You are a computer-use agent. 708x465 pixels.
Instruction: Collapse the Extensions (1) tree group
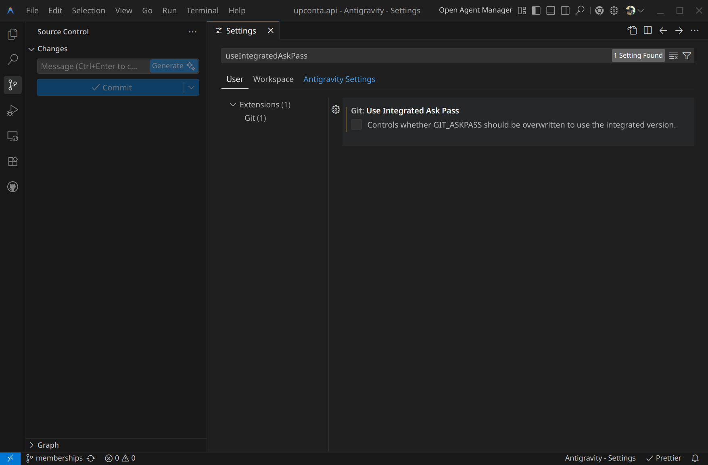233,105
